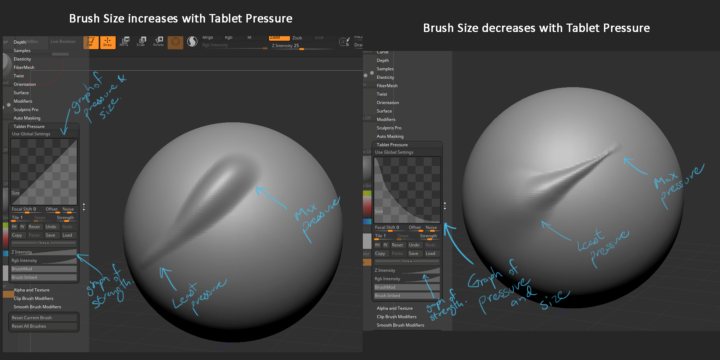
Task: Click the orange sphere gizmo icon
Action: point(175,43)
